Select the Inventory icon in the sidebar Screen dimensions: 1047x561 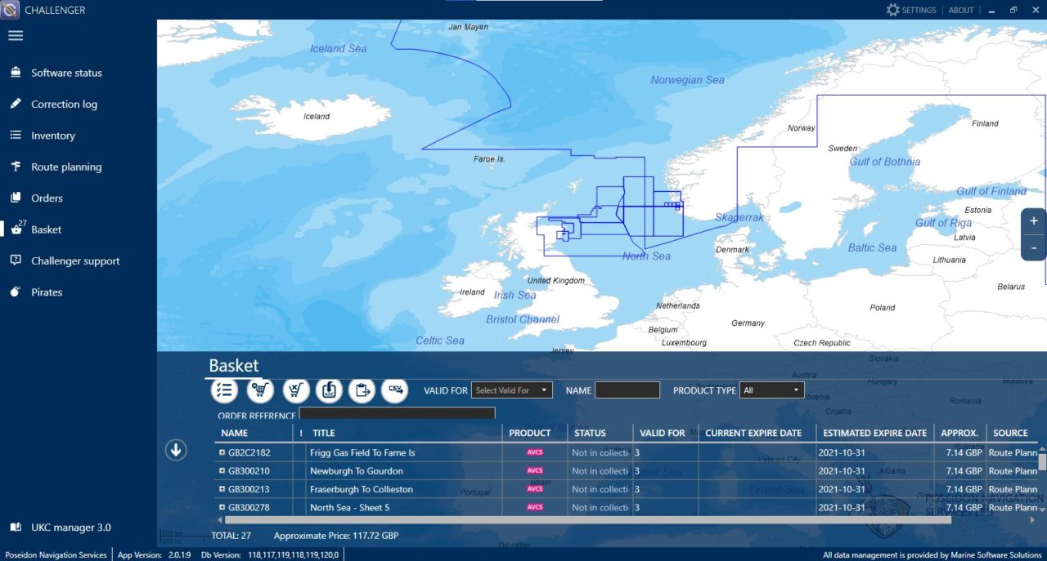tap(15, 135)
